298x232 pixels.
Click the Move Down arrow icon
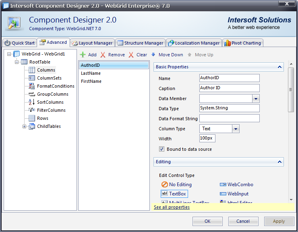pos(153,55)
